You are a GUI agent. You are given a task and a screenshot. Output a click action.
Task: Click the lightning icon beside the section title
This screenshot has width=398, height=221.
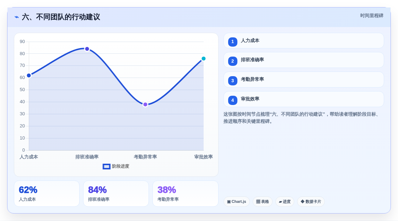click(17, 17)
